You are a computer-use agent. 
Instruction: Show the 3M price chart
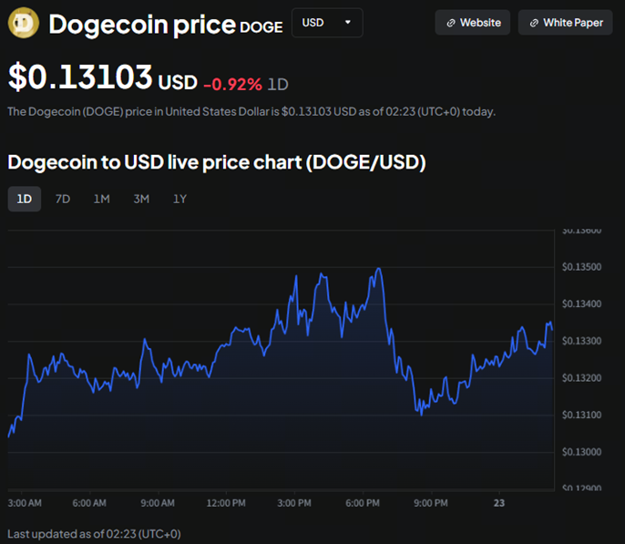(x=141, y=199)
